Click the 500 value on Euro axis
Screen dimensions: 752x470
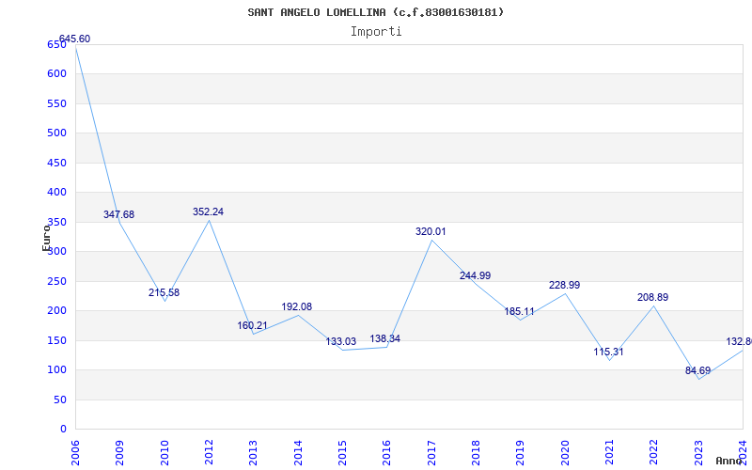[x=56, y=133]
